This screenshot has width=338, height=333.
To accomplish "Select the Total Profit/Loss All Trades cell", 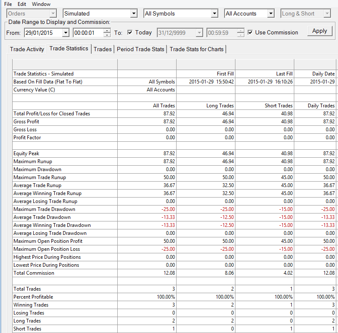I will tap(147, 114).
